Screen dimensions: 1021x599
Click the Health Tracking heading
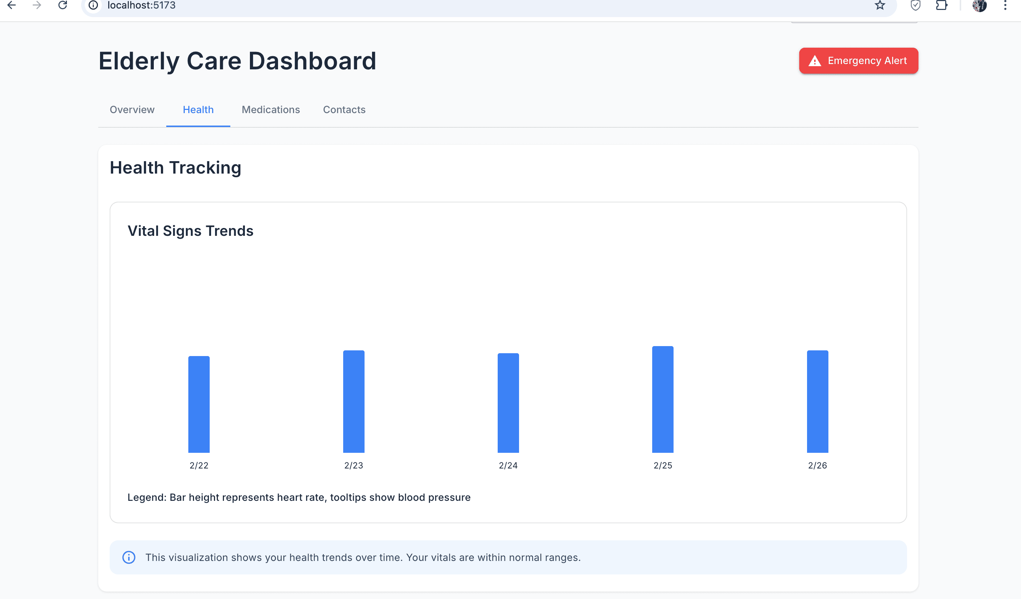(x=176, y=168)
